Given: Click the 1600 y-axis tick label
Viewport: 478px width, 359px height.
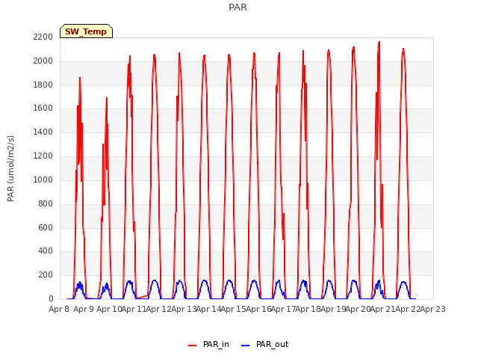Looking at the screenshot, I should [43, 108].
